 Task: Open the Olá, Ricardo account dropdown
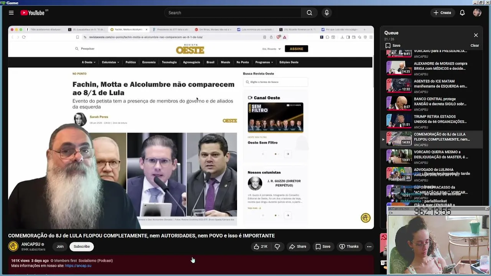[272, 49]
